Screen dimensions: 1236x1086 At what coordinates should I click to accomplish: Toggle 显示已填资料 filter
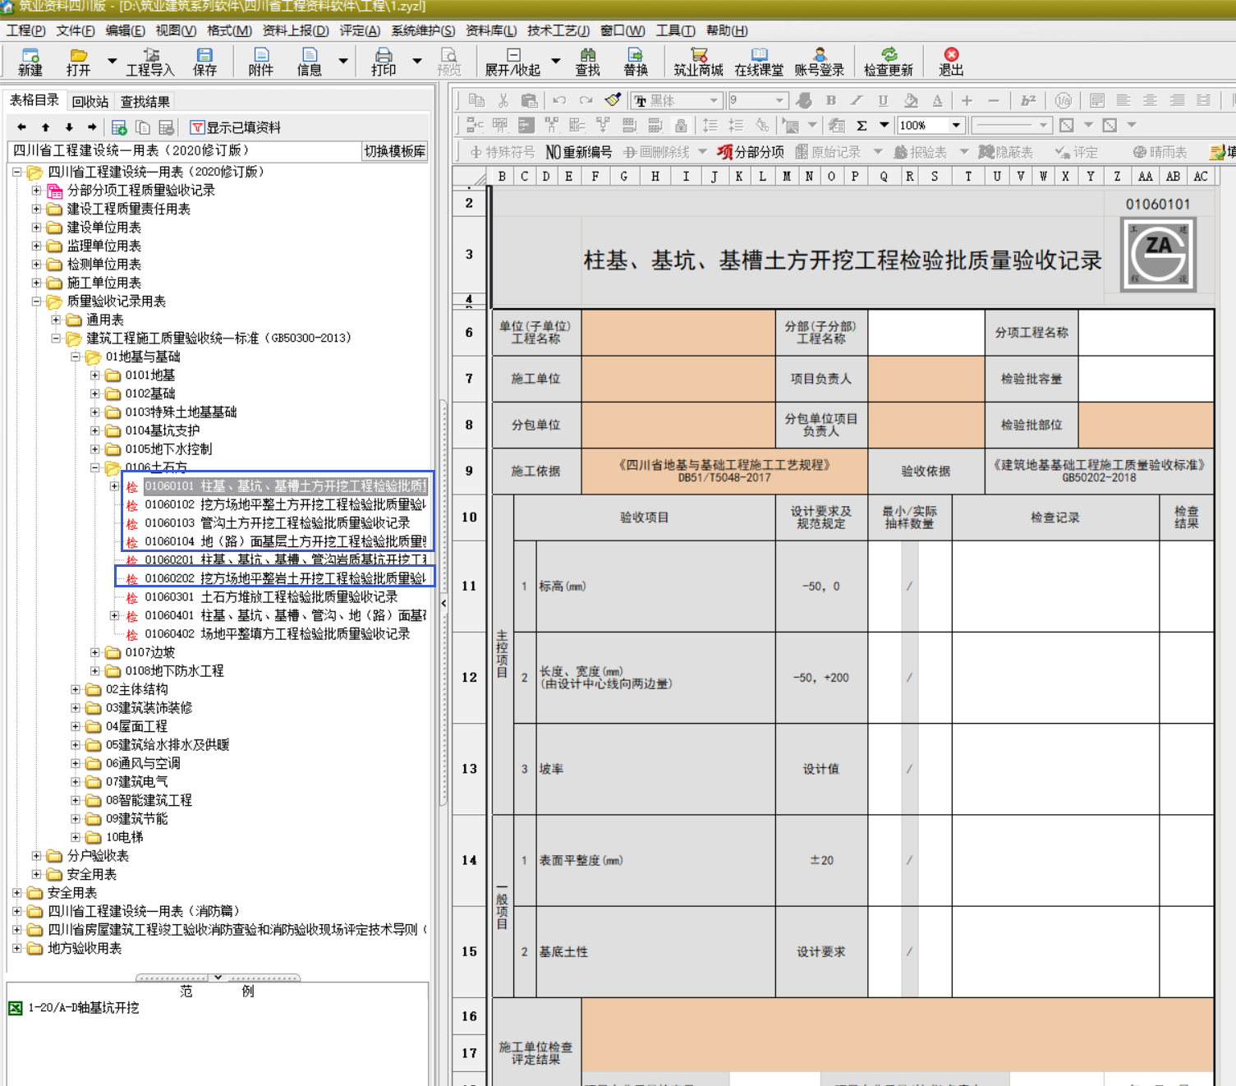click(x=235, y=127)
